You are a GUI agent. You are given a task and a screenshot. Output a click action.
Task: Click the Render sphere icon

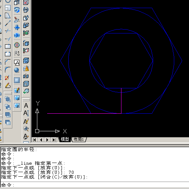coord(17,70)
